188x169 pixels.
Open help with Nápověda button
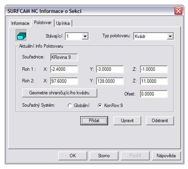click(x=166, y=156)
